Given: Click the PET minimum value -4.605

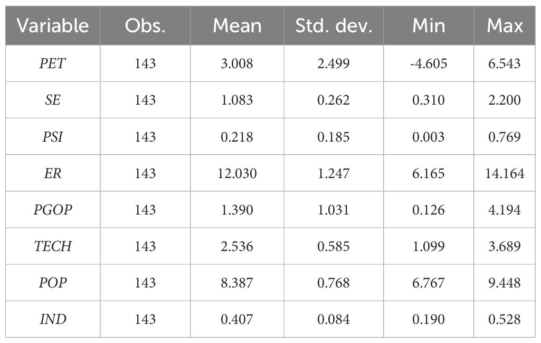Looking at the screenshot, I should click(429, 63).
